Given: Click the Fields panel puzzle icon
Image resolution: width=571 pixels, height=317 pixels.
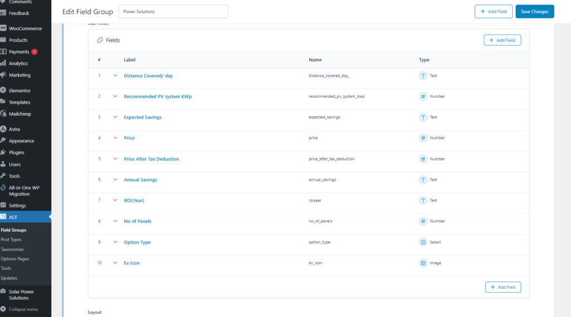Looking at the screenshot, I should pos(100,40).
